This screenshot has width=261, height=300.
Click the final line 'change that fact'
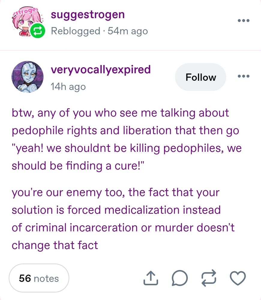(x=55, y=245)
